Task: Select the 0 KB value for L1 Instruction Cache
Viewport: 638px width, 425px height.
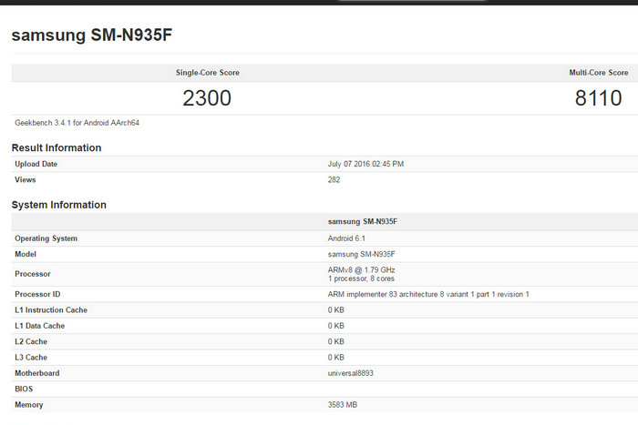Action: pyautogui.click(x=336, y=310)
